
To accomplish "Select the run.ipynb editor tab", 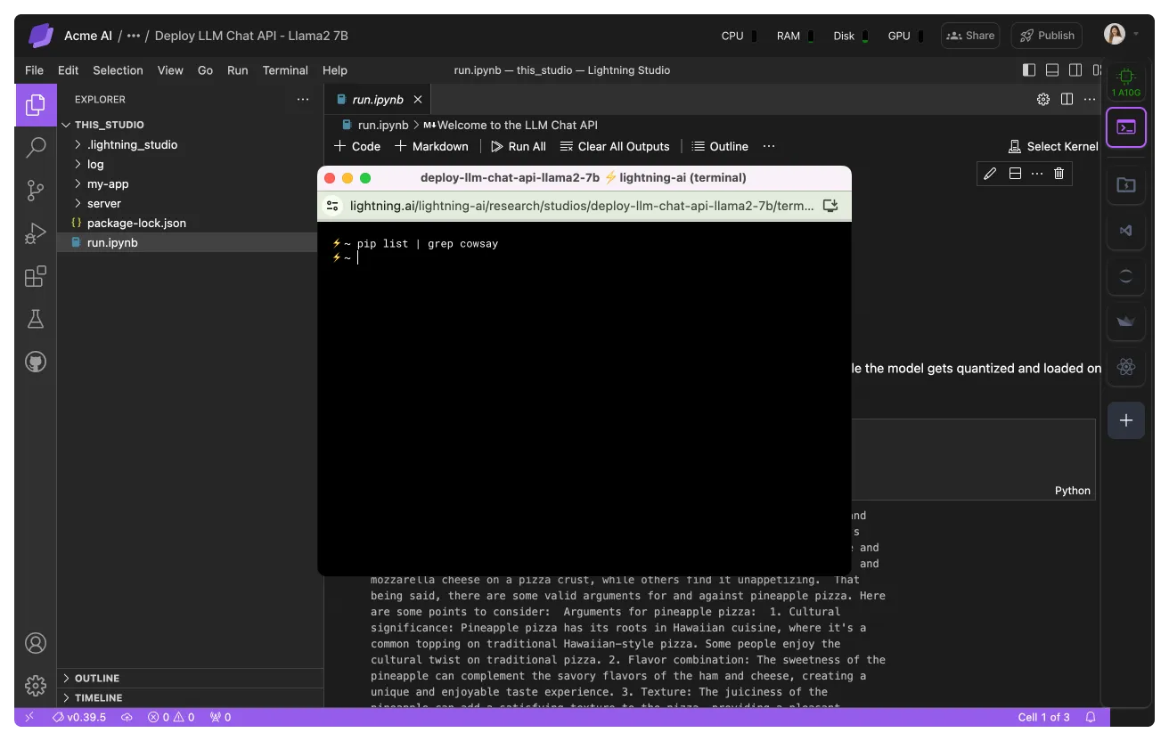I will pyautogui.click(x=377, y=100).
